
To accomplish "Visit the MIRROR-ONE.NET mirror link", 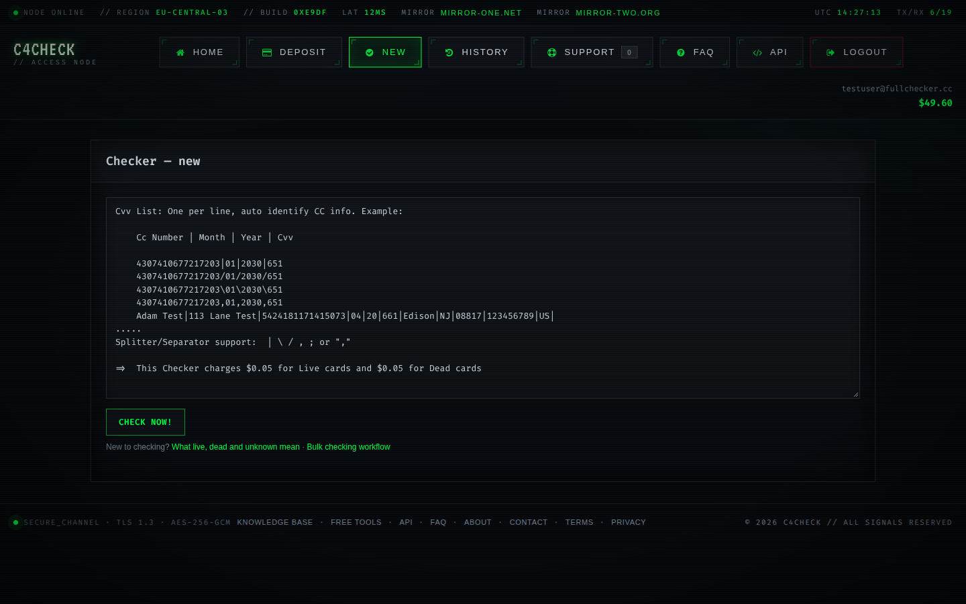I will coord(481,13).
